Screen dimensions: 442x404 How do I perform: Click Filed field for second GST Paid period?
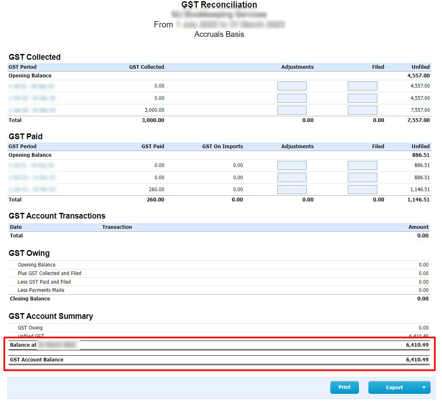362,177
